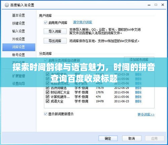This screenshot has width=168, height=145.
Task: Toggle 启用分类词库自动更新 checkbox
Action: point(45,61)
